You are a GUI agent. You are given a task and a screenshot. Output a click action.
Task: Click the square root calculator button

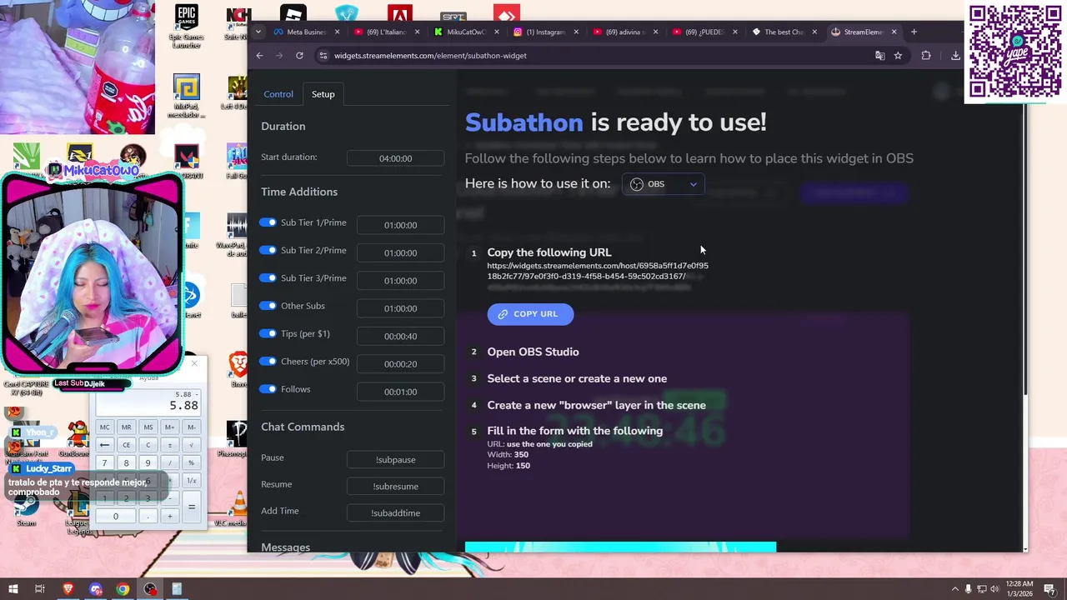(x=191, y=445)
